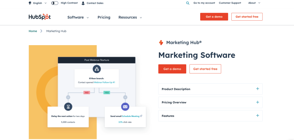The height and width of the screenshot is (140, 294).
Task: Click the globe language icon
Action: pyautogui.click(x=30, y=3)
